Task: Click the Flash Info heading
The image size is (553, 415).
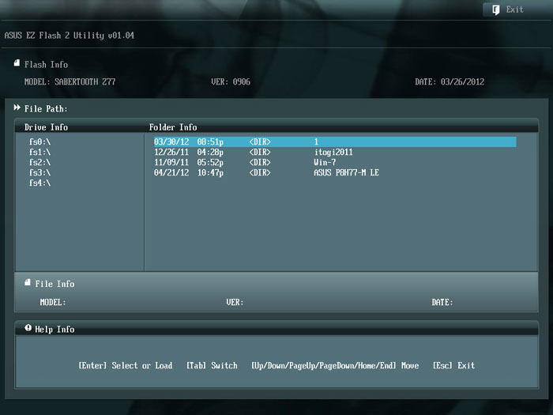Action: (46, 65)
